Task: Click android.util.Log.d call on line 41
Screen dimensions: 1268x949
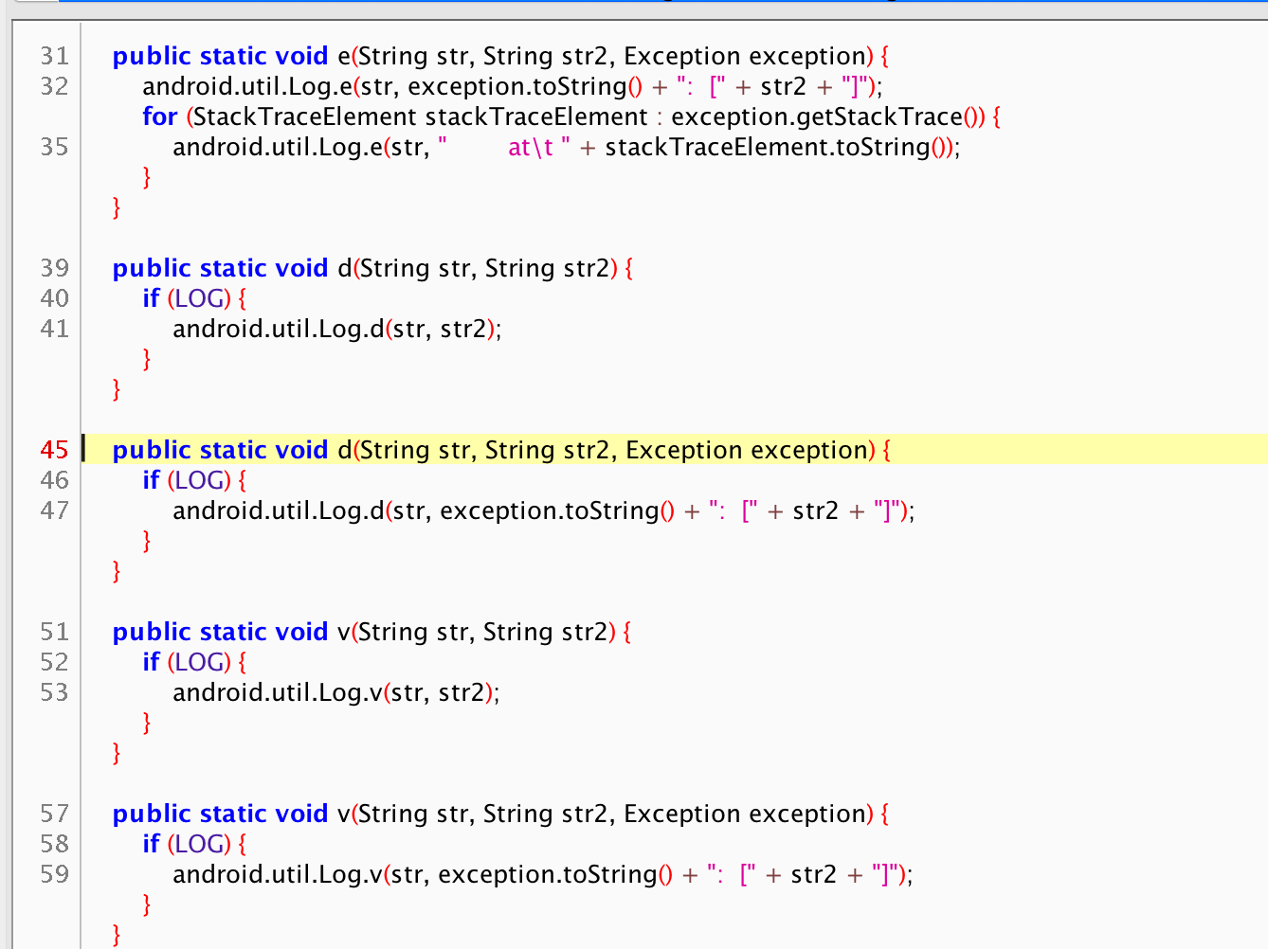Action: point(278,329)
